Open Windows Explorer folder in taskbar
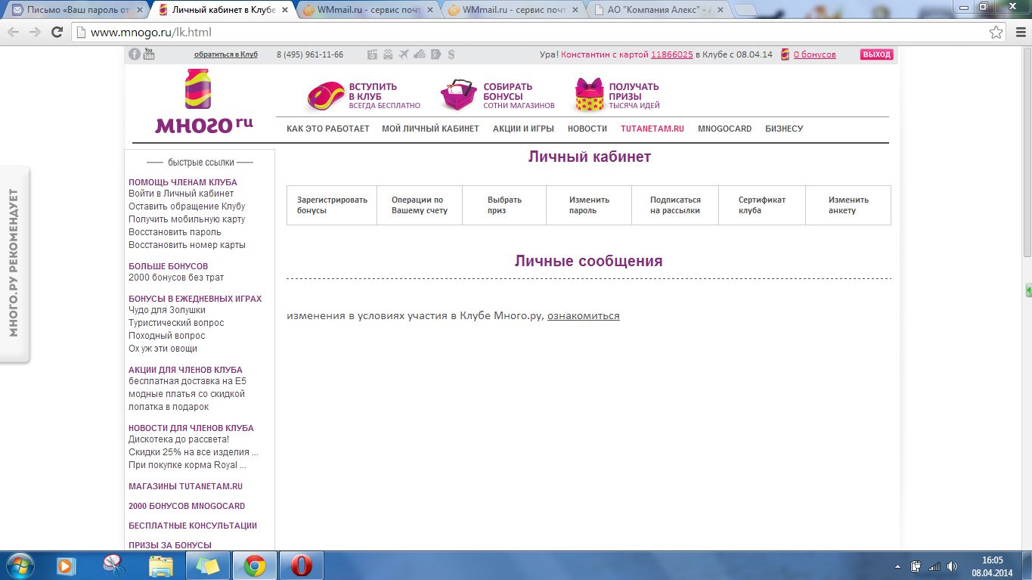The height and width of the screenshot is (580, 1032). tap(161, 566)
